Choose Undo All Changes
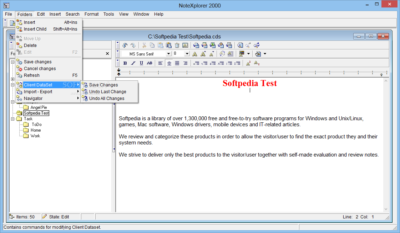This screenshot has width=400, height=233. coord(110,99)
